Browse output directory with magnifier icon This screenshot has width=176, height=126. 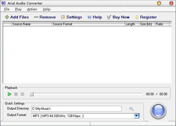[131, 109]
